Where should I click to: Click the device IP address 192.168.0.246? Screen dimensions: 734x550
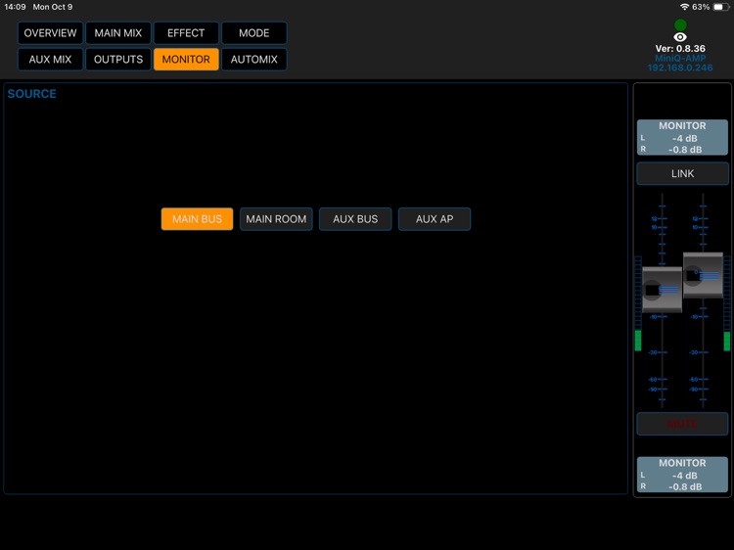click(x=680, y=68)
